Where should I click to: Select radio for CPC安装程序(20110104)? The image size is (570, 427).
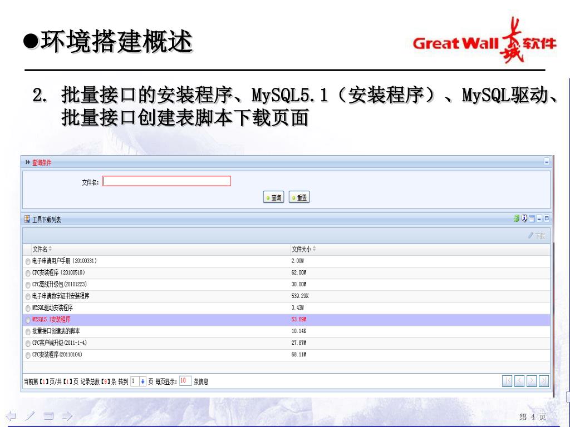click(x=28, y=355)
